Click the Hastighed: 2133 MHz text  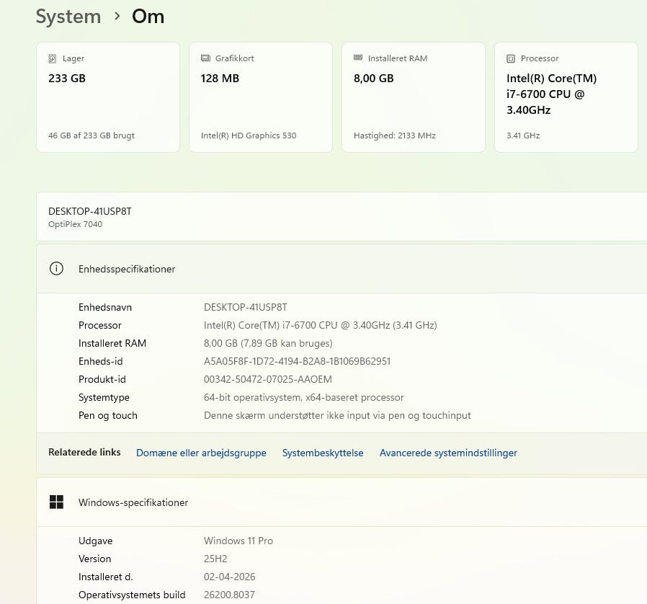(x=395, y=136)
